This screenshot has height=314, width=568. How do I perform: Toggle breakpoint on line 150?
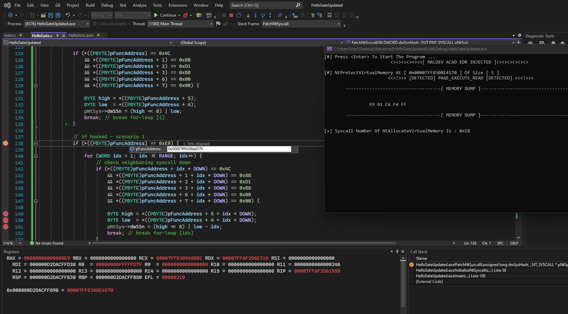point(6,220)
